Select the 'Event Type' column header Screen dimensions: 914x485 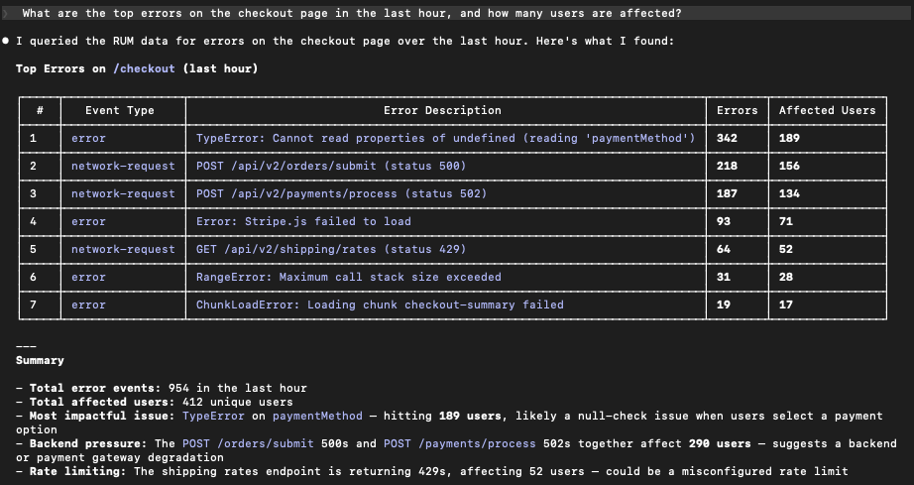[120, 110]
